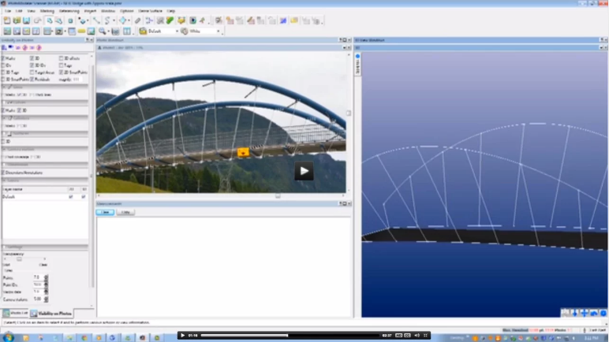Enable the 3D SmartPoints checkbox
Viewport: 609px width, 342px height.
(x=3, y=79)
